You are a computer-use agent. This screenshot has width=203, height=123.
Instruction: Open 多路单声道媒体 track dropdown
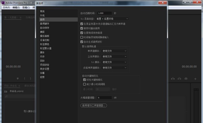114,68
